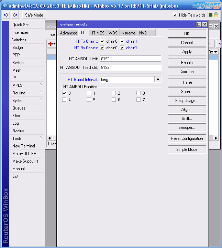Open the Snooper... tool
222x248 pixels.
click(x=187, y=127)
